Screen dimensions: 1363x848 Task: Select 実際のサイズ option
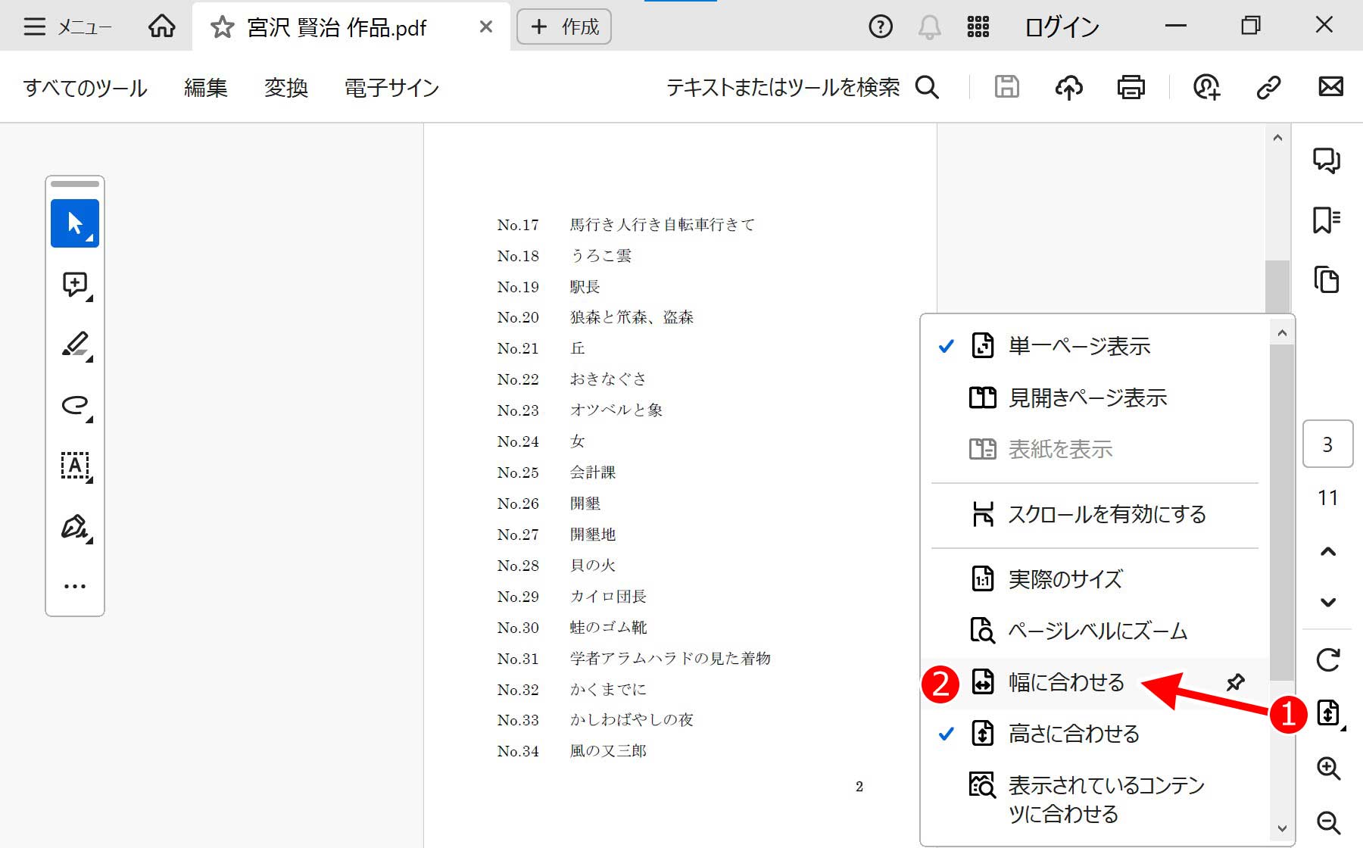[1094, 579]
